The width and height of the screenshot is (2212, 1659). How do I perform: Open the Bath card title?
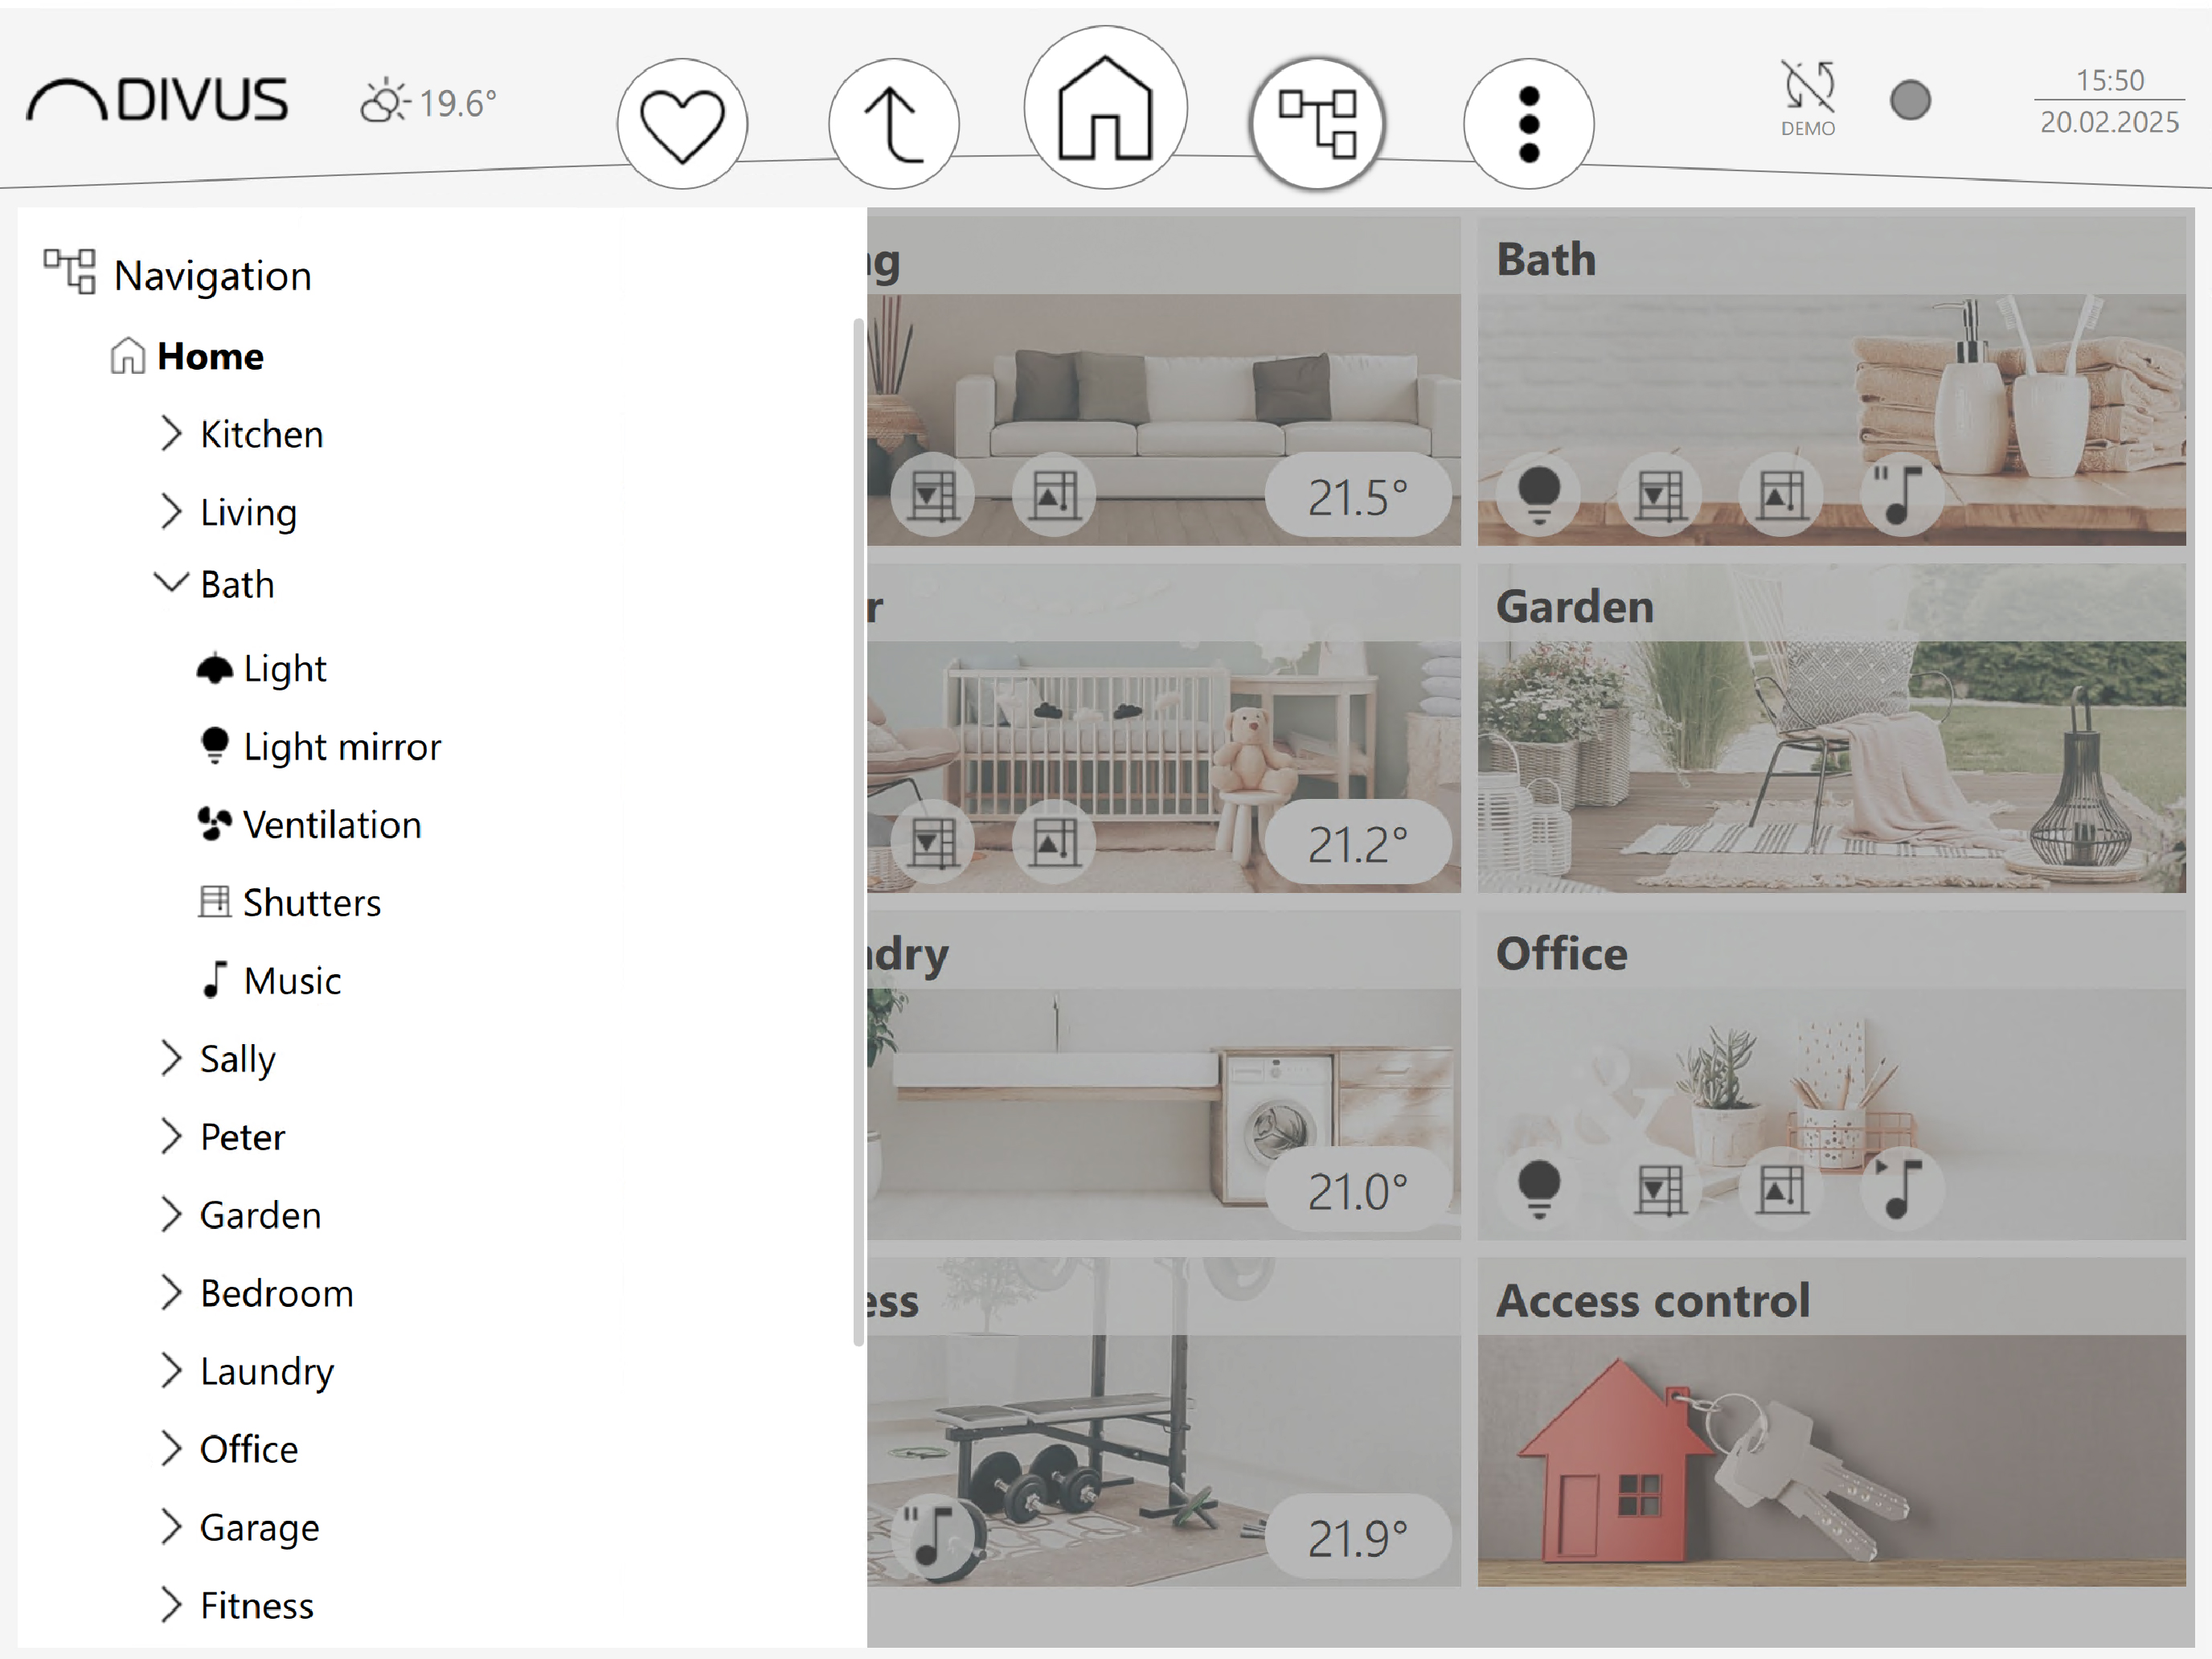[x=1546, y=259]
